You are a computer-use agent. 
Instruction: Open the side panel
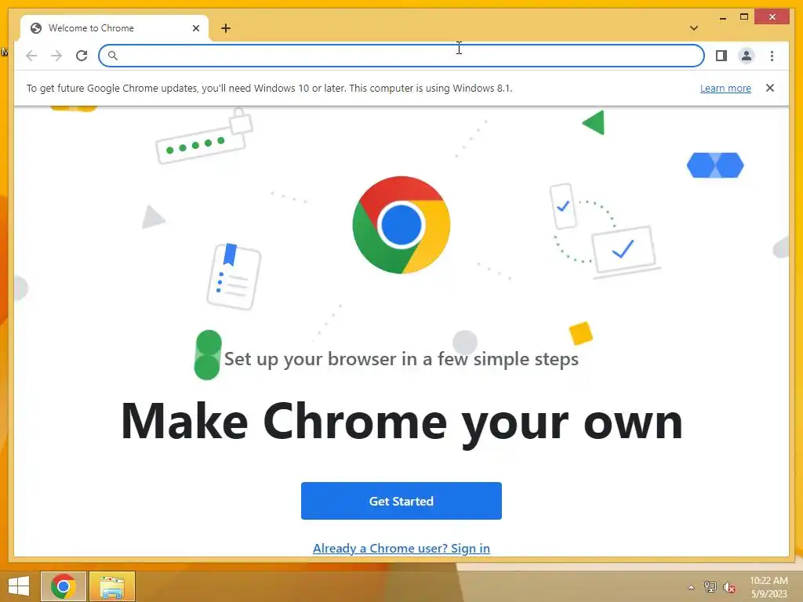pos(721,56)
